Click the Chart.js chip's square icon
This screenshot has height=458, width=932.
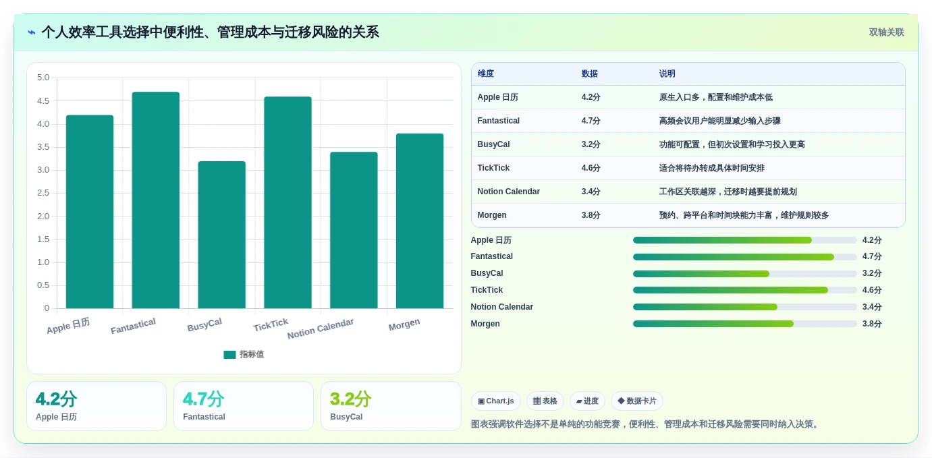tap(481, 401)
